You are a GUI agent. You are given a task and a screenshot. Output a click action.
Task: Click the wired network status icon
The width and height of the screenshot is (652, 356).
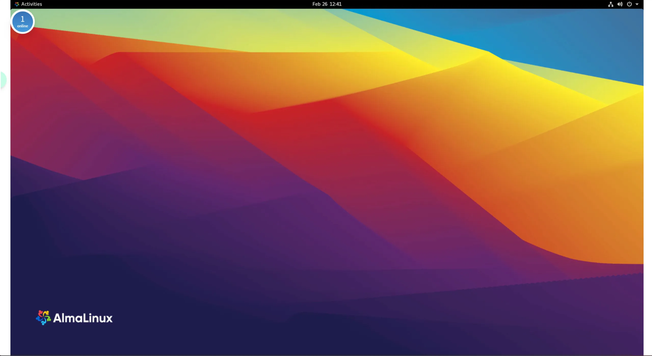click(611, 4)
